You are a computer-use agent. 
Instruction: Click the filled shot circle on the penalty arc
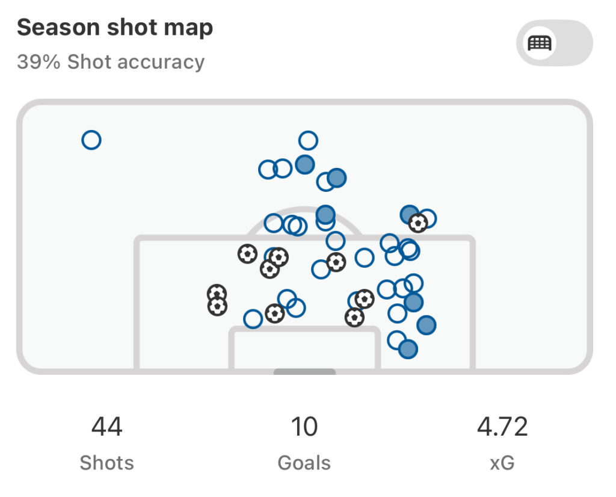(325, 215)
